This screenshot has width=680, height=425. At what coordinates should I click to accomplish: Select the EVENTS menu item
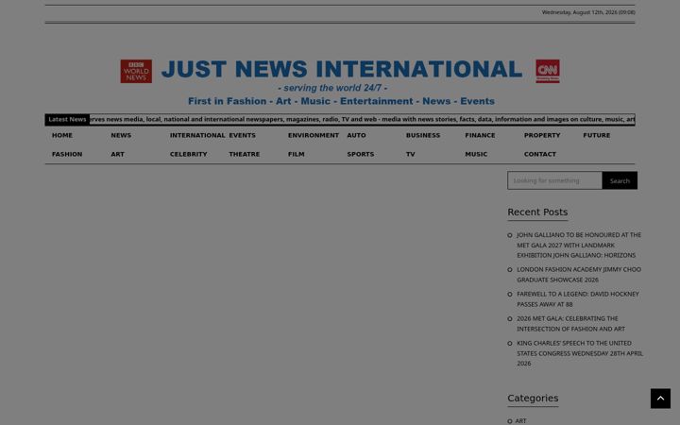(x=242, y=135)
